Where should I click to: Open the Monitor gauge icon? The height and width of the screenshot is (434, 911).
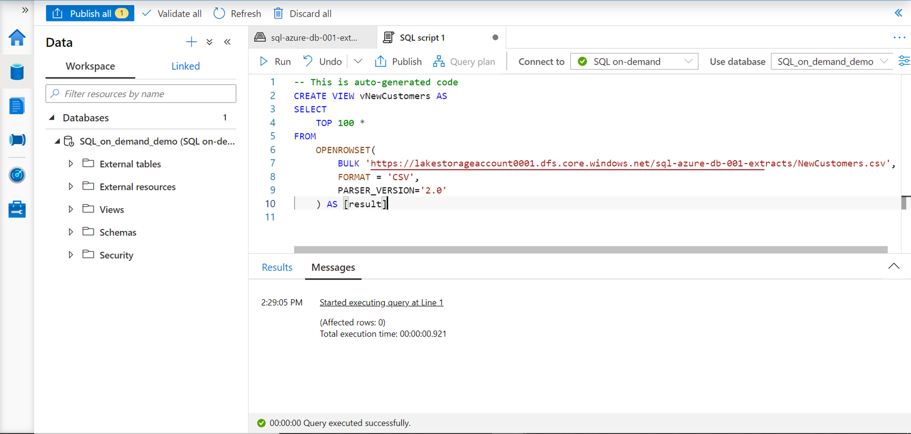(17, 175)
